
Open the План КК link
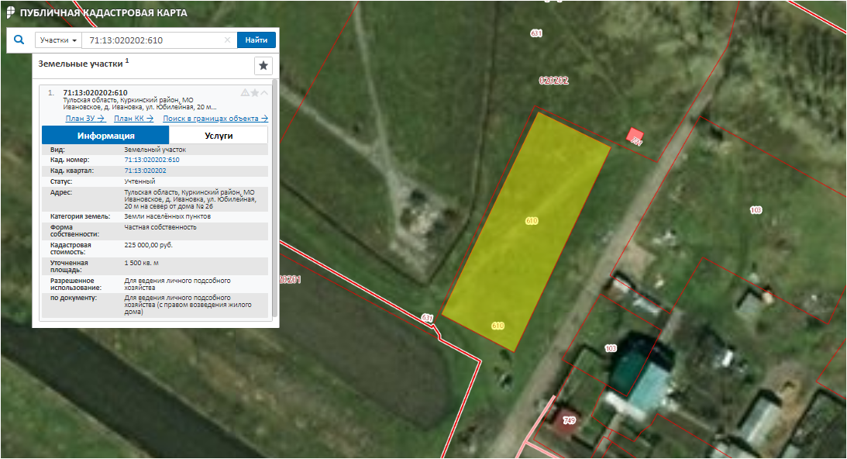click(x=133, y=119)
